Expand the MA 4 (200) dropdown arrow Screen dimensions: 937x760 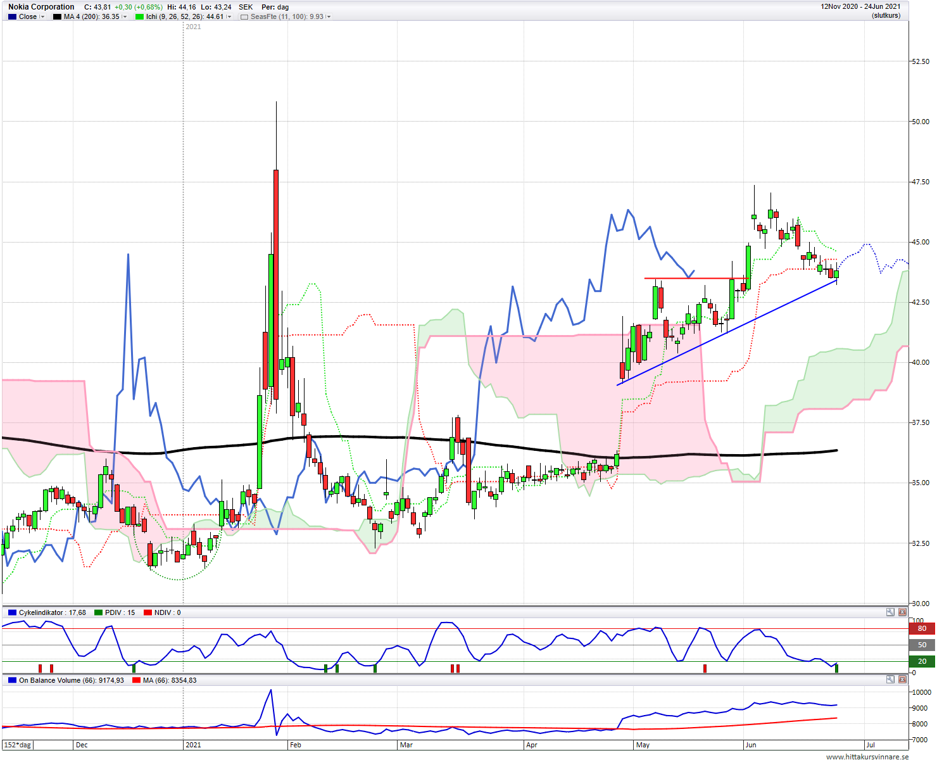point(124,17)
